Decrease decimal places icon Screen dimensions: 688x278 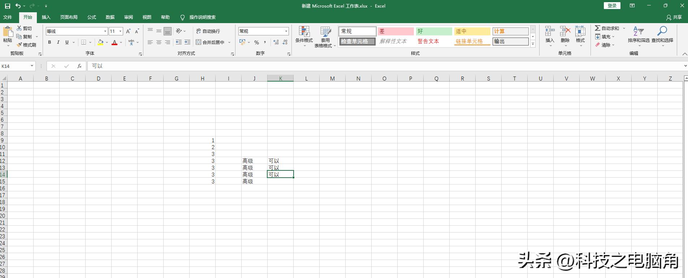285,42
